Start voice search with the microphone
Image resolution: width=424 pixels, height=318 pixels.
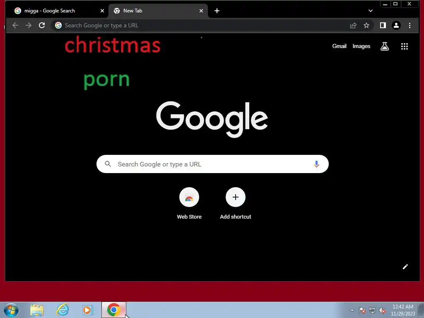point(316,164)
